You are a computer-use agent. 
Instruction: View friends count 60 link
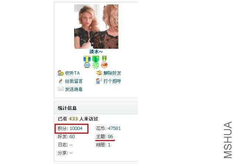tap(72, 137)
